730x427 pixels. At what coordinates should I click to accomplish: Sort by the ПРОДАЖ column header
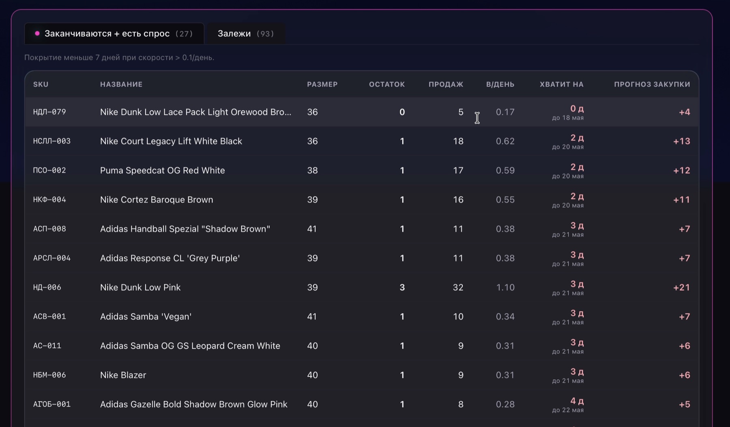[446, 84]
